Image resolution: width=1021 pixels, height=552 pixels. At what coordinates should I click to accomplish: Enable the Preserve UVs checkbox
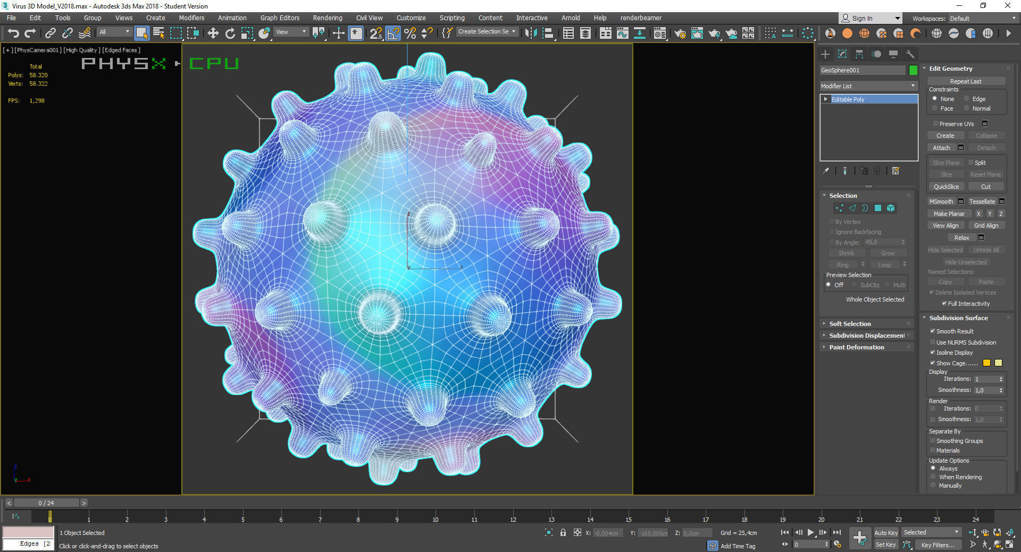(935, 124)
